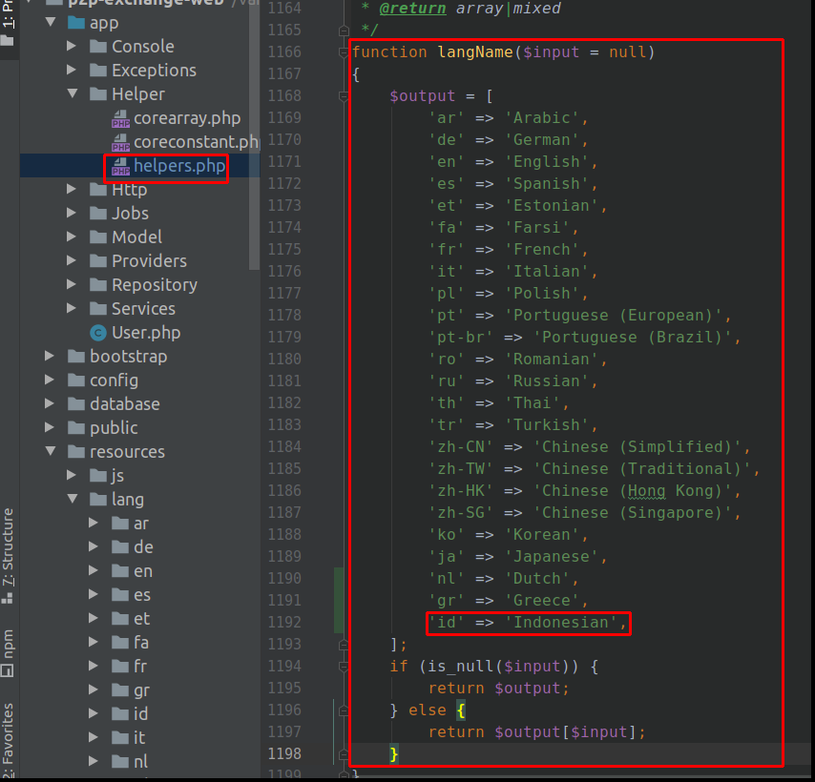Open the Favorites side tab
Screen dimensions: 815x782
[9, 734]
